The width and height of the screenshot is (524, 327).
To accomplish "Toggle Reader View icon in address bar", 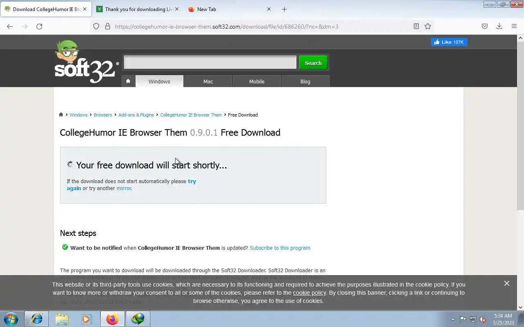I will click(416, 26).
